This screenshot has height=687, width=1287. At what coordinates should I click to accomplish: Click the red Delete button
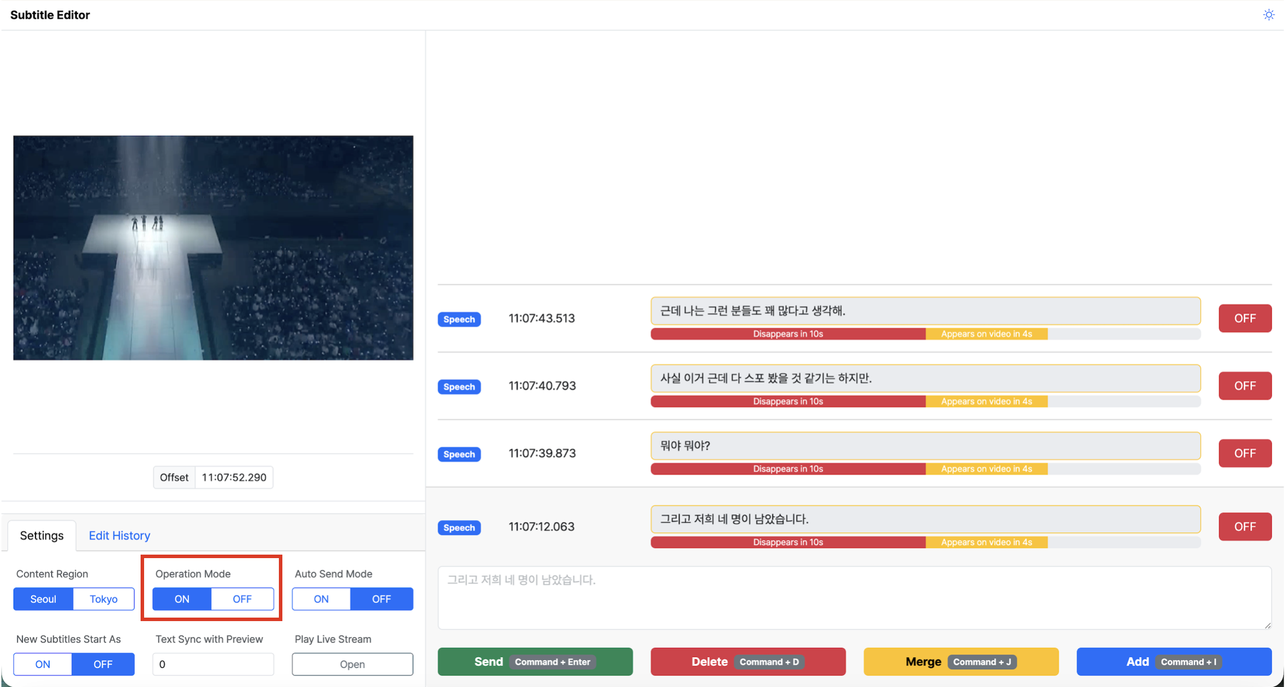pos(748,662)
